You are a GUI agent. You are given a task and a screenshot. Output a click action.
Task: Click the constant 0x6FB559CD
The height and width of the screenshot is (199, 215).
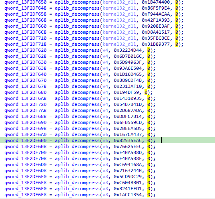coord(128,123)
